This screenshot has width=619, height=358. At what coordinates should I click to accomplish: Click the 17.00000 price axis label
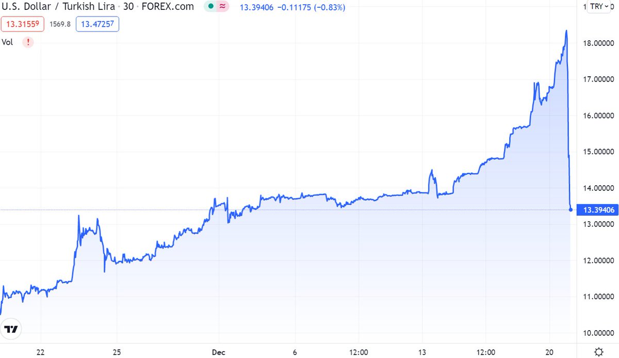click(598, 79)
